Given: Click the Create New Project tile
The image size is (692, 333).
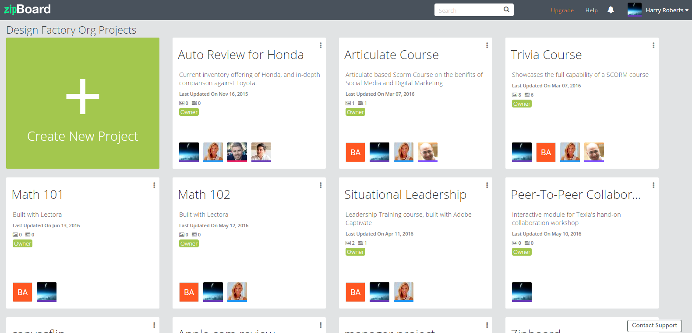Looking at the screenshot, I should [83, 103].
